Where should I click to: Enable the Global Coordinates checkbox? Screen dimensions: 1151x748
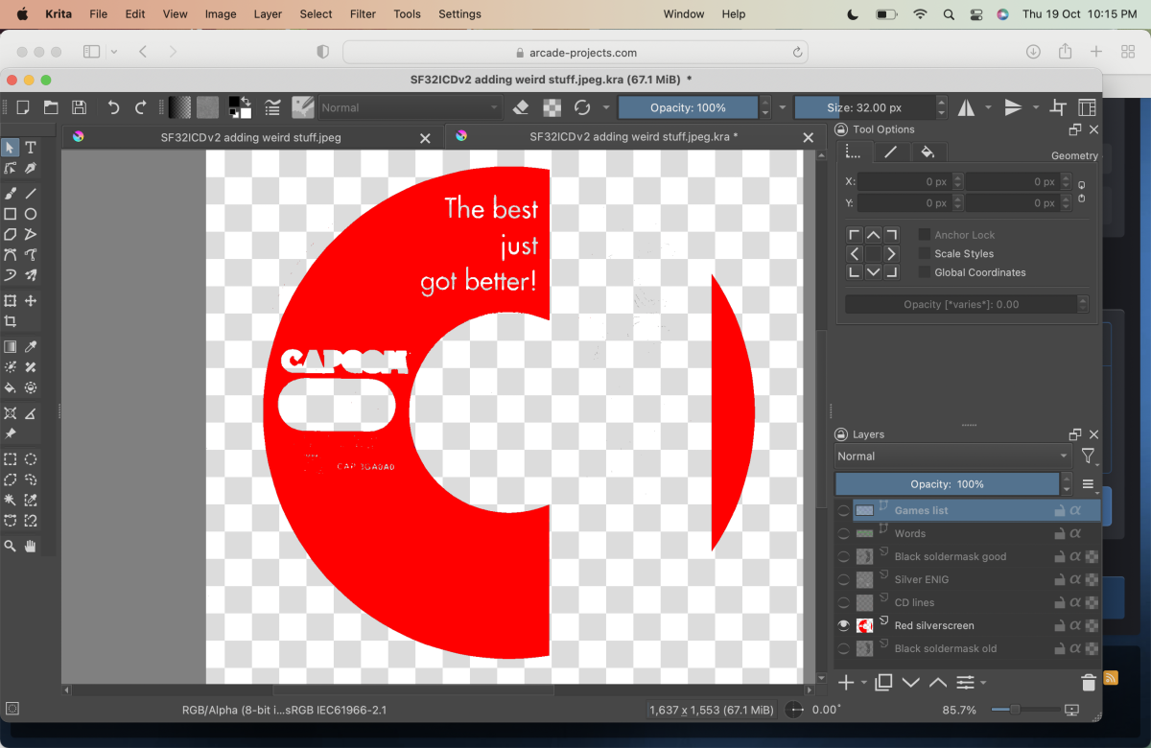click(x=925, y=272)
